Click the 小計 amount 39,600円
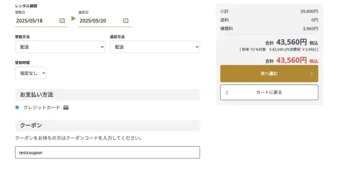This screenshot has height=169, width=338. coord(309,11)
